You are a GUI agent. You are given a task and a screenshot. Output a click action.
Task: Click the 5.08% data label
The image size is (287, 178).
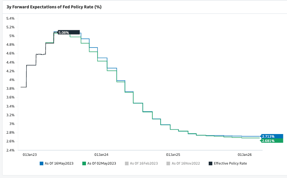64,33
